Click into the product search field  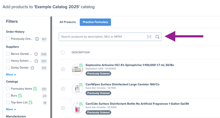pyautogui.click(x=103, y=37)
